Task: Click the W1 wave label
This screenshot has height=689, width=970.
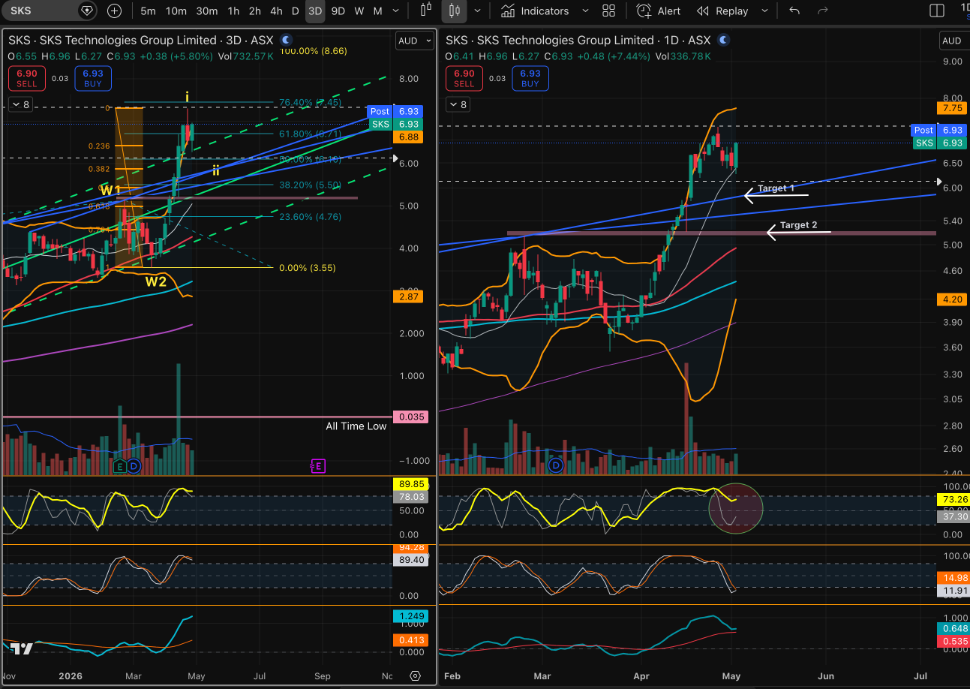Action: tap(112, 189)
